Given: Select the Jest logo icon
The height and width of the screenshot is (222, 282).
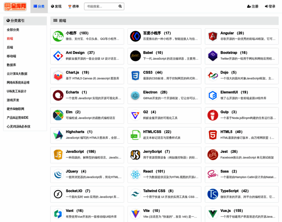Looking at the screenshot, I should click(213, 155).
